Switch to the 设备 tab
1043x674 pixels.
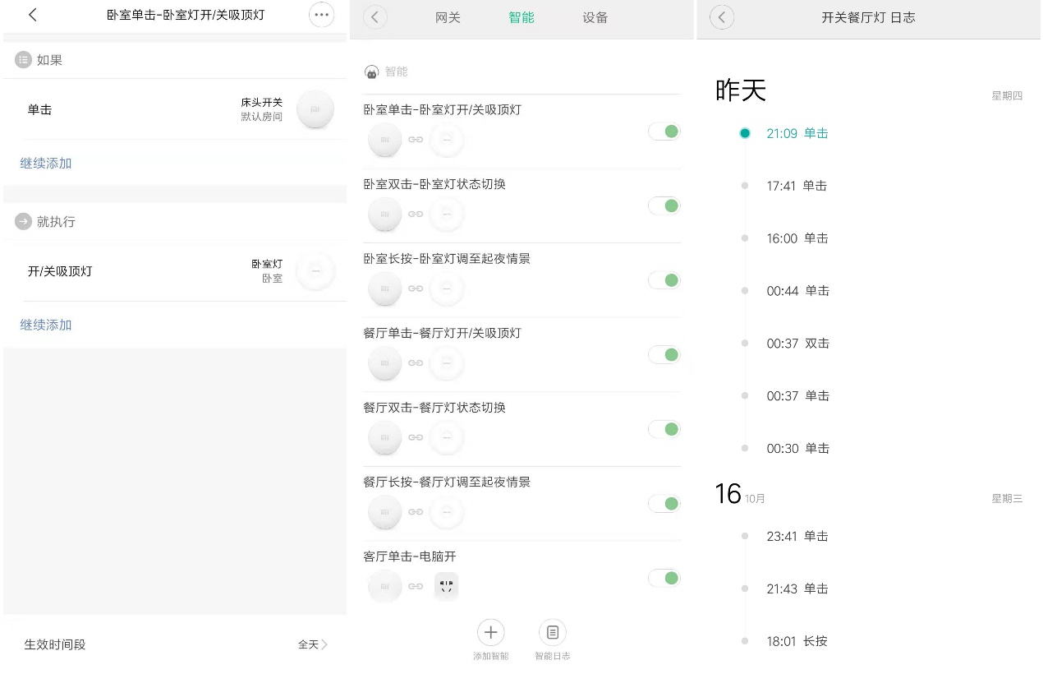[x=594, y=16]
